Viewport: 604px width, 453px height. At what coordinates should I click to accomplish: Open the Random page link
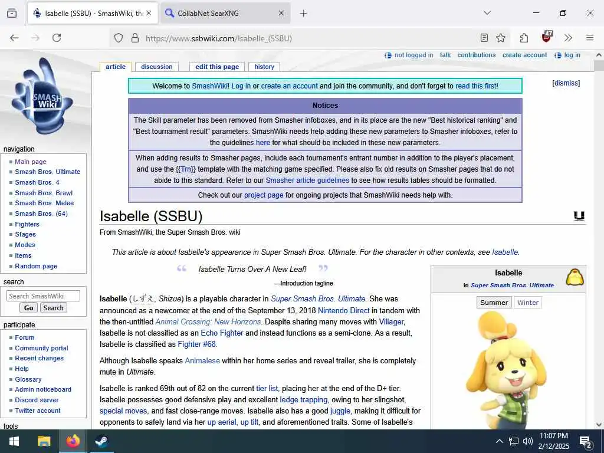(x=36, y=266)
